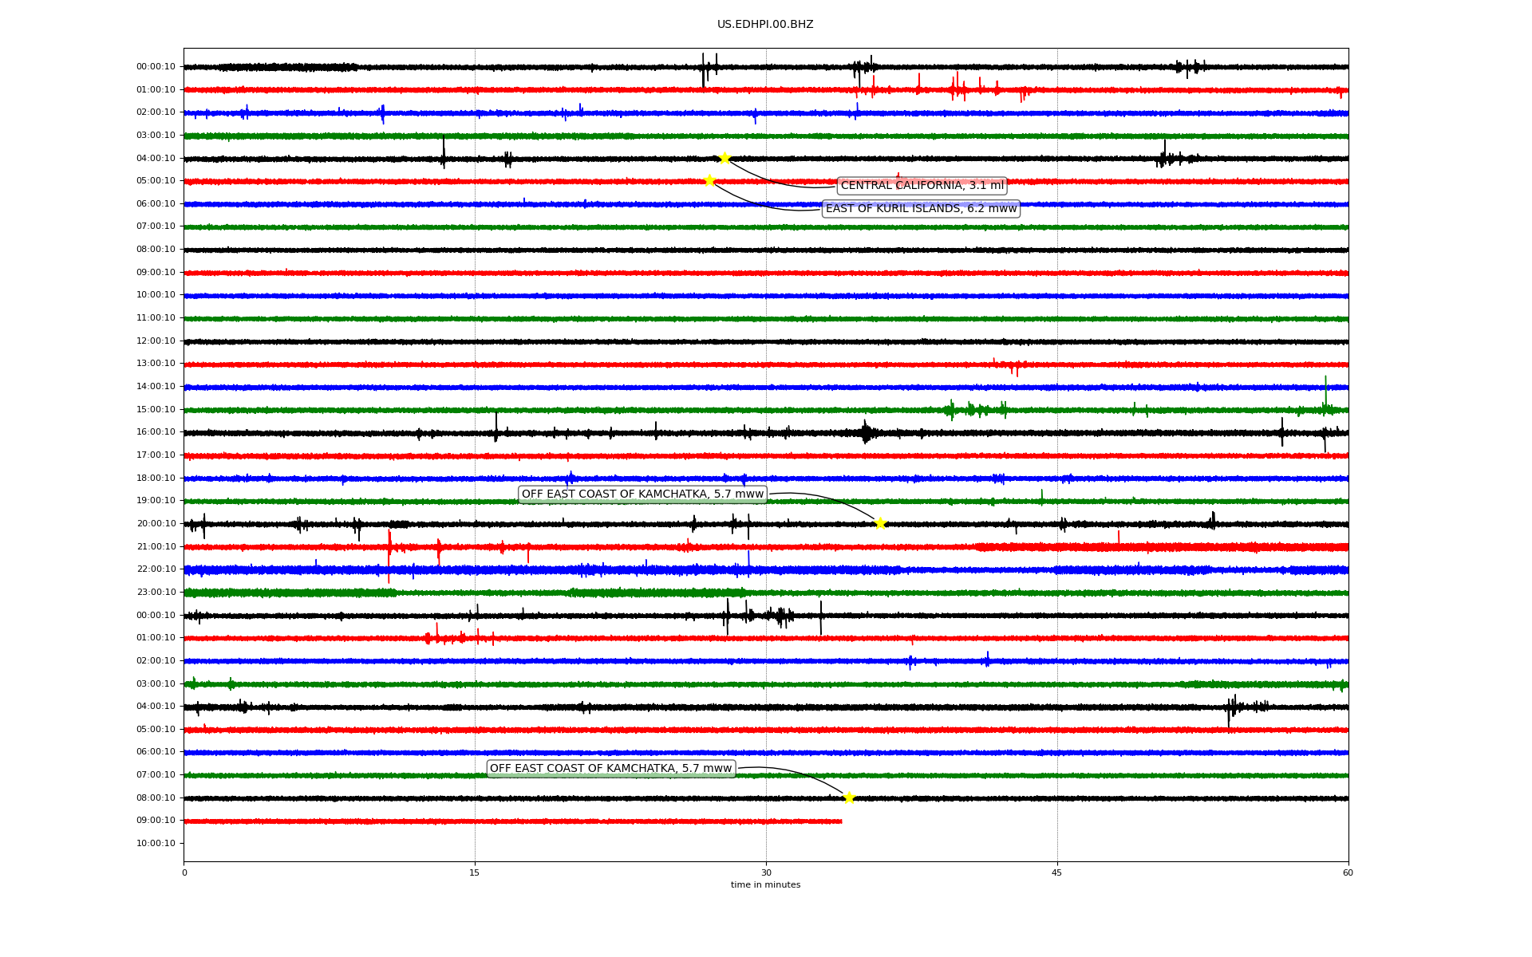Click the 23:00:10 row label
1532x957 pixels.
tap(156, 593)
